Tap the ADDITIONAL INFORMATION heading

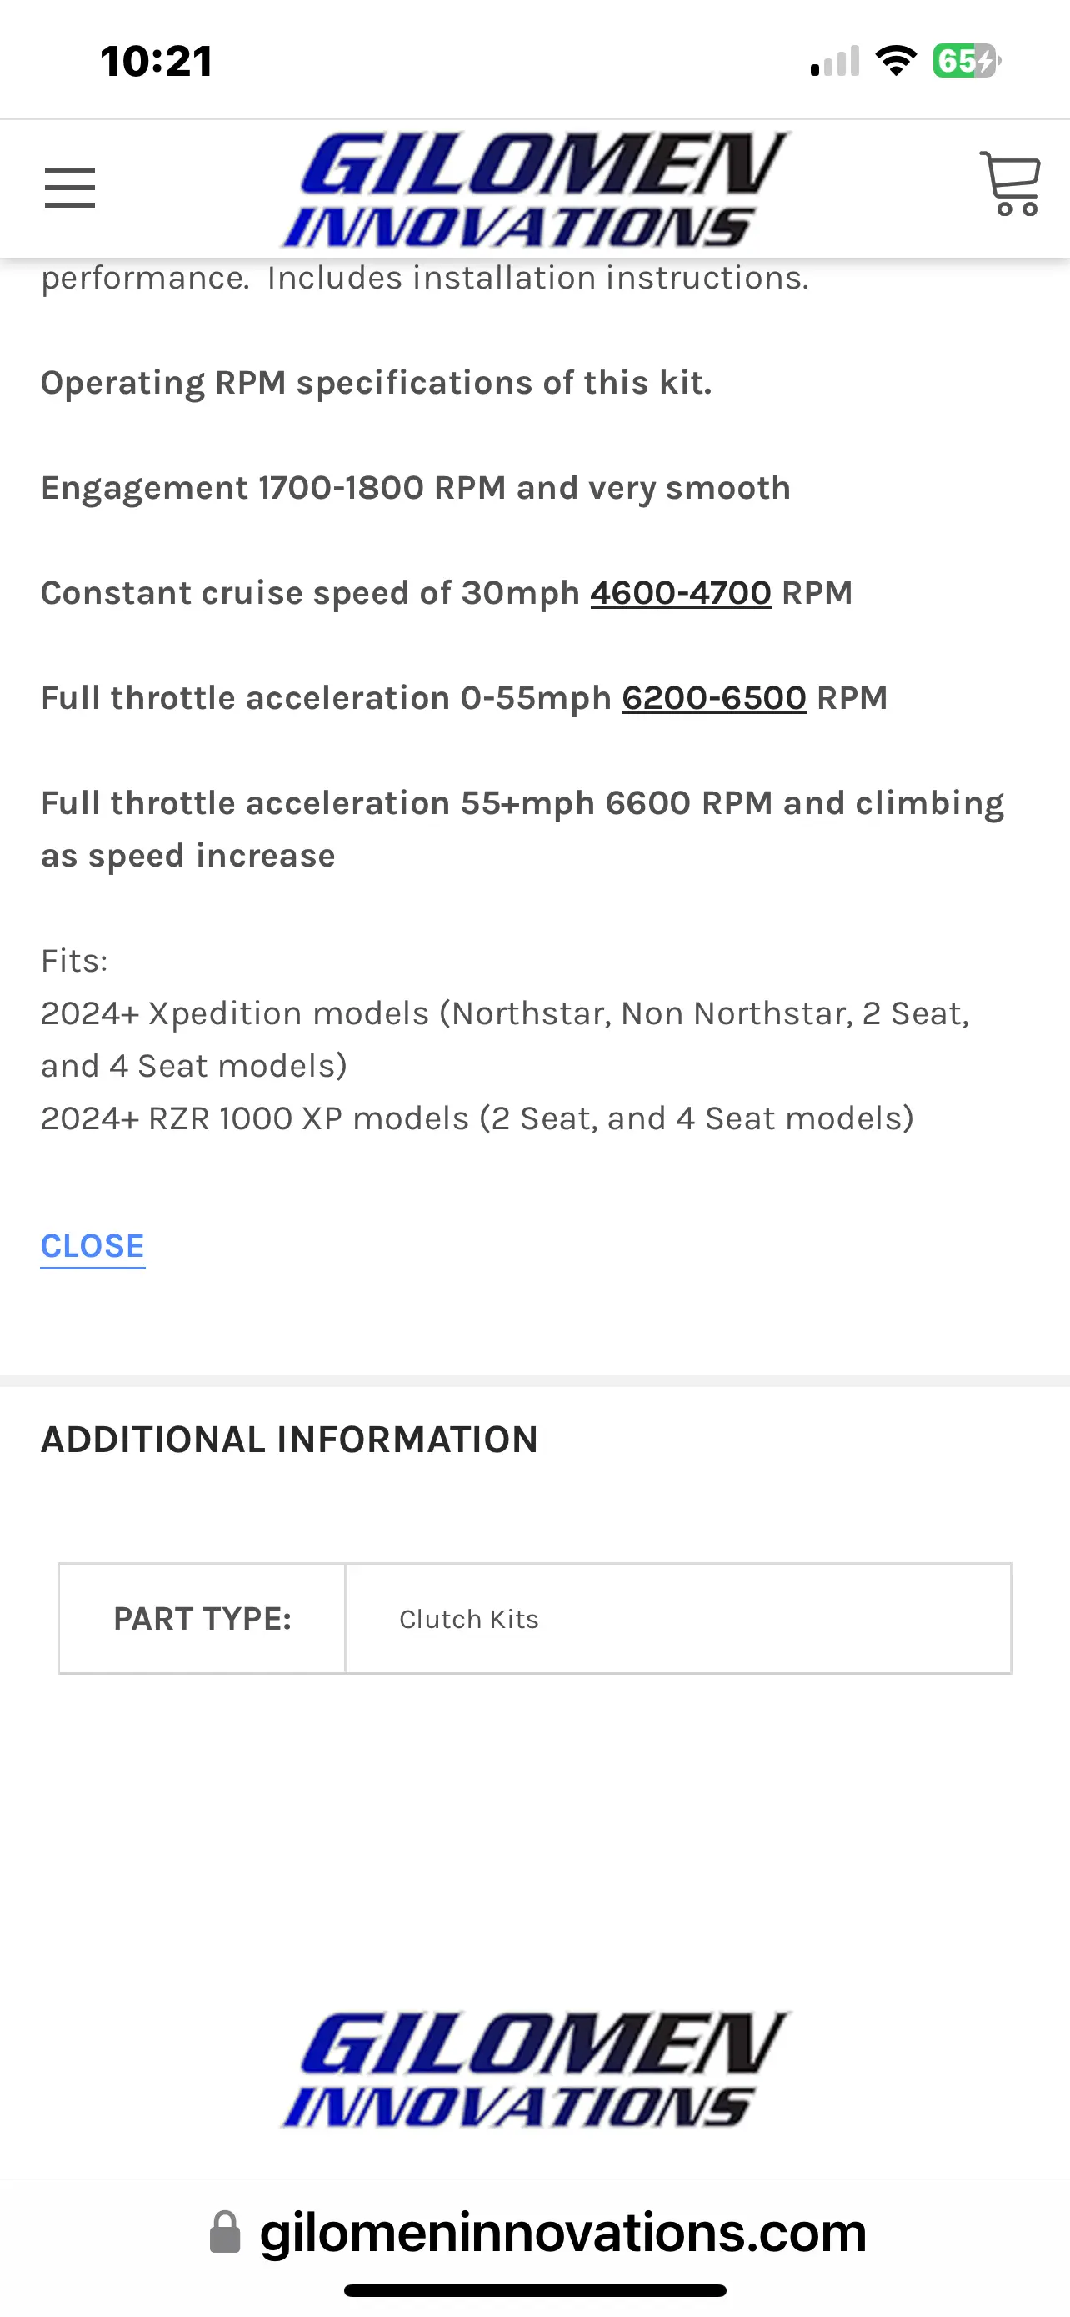[x=289, y=1440]
